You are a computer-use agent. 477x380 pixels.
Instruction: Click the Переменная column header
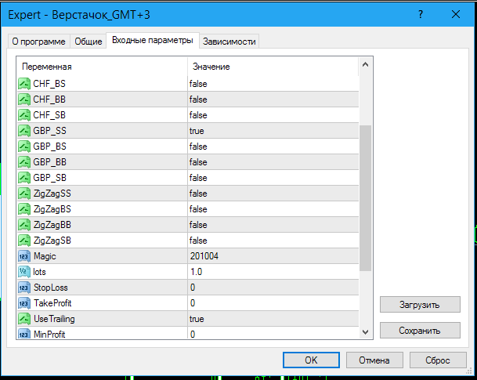point(102,67)
